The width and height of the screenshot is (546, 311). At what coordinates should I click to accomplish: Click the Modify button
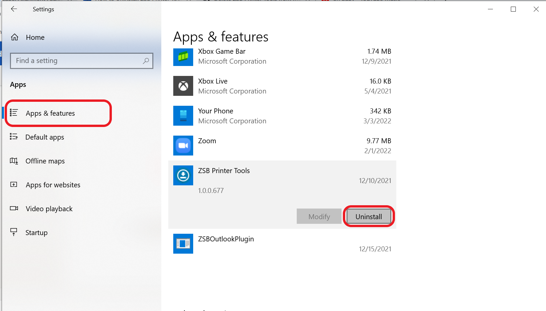click(319, 216)
